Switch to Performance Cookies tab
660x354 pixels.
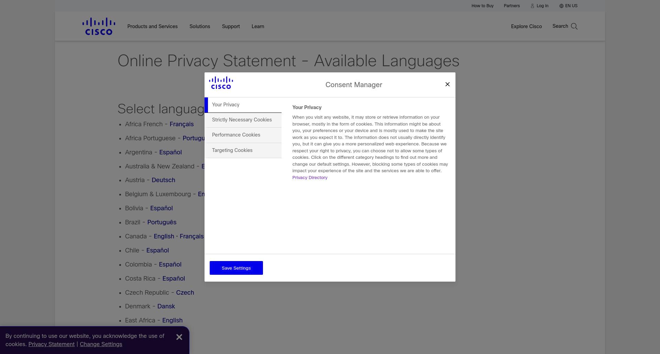243,135
